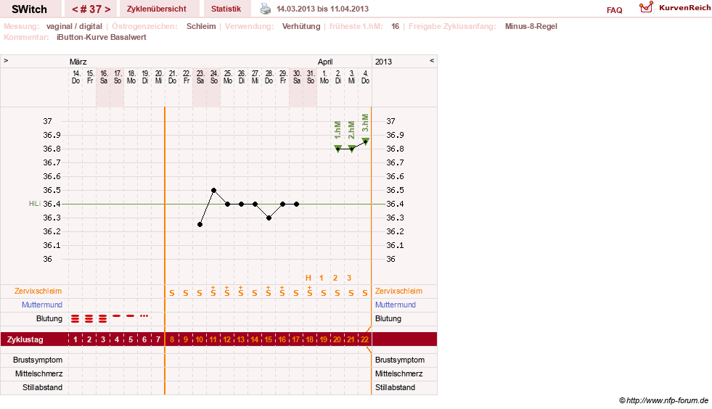Screen dimensions: 712x409
Task: Click the left Stillabstand row label
Action: tap(42, 387)
